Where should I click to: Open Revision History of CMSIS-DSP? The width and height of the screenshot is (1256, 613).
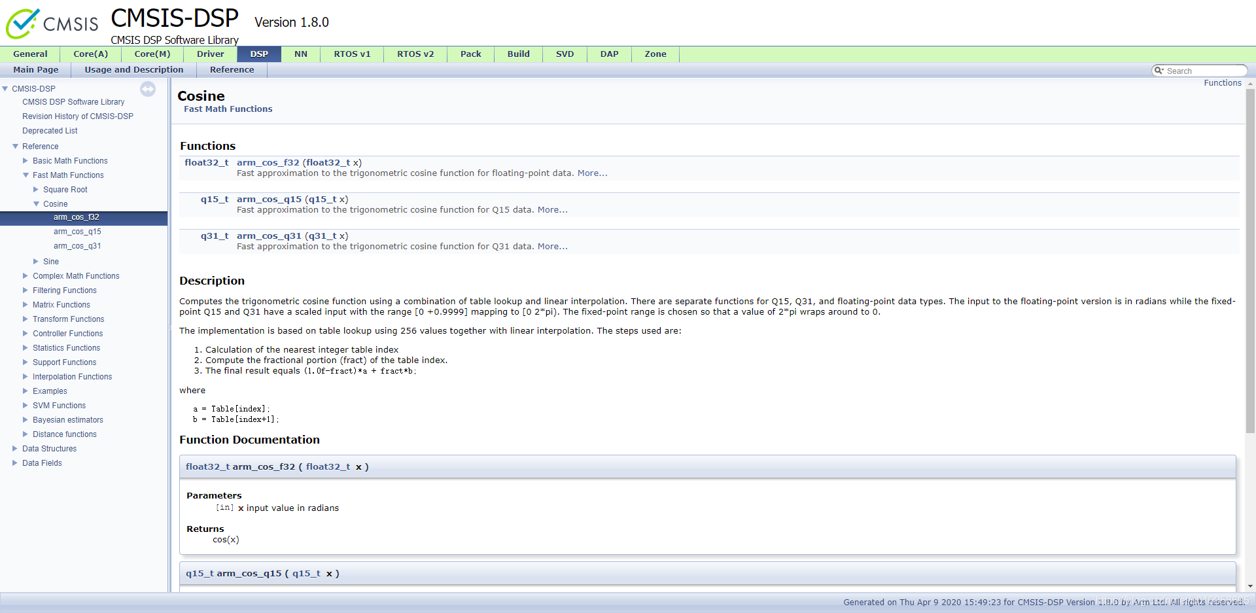[x=78, y=116]
